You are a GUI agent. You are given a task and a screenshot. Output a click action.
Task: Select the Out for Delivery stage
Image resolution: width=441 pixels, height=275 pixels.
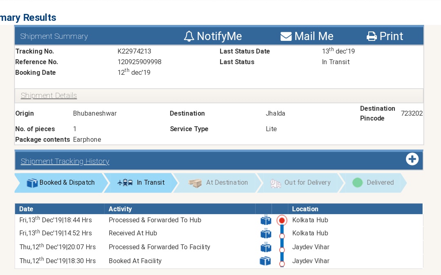pos(300,183)
